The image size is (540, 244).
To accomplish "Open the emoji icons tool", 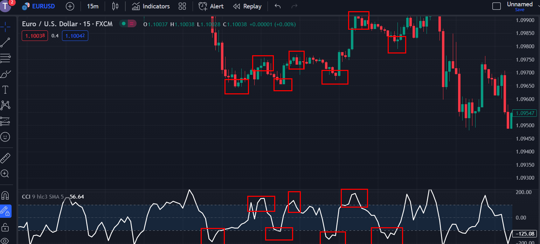I will coord(5,137).
